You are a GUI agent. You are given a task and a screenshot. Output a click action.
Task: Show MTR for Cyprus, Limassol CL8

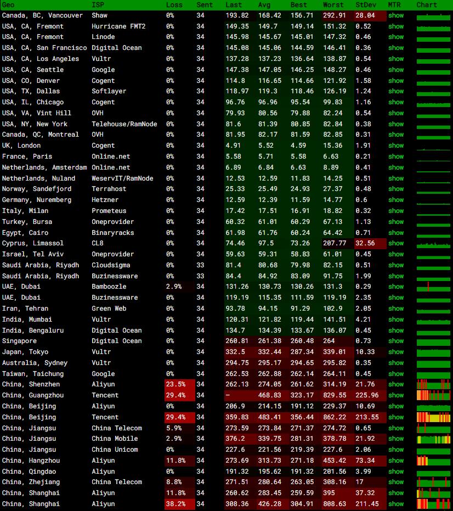click(396, 243)
